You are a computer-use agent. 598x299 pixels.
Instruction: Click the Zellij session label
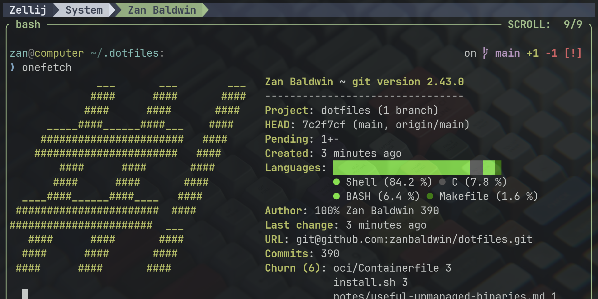pos(28,10)
